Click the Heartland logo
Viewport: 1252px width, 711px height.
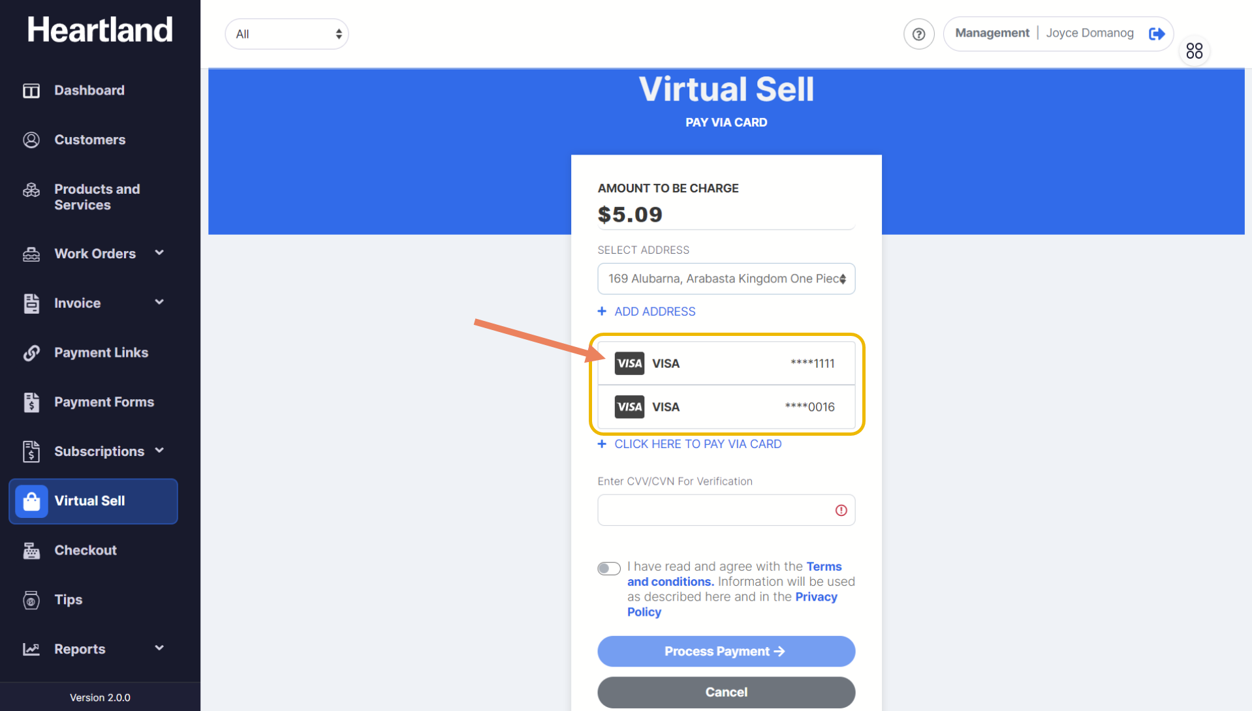[x=100, y=30]
